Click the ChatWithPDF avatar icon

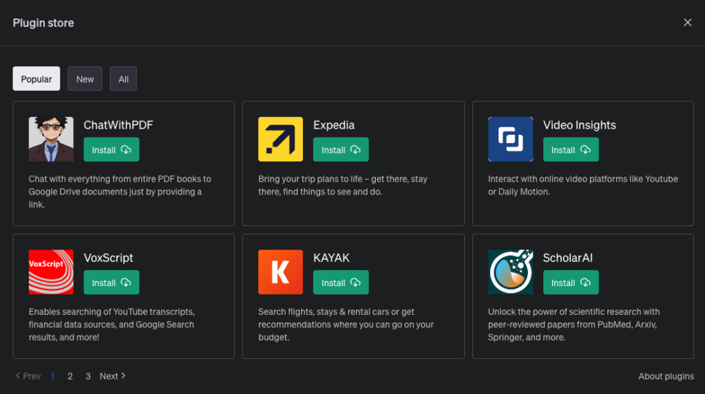pos(51,139)
